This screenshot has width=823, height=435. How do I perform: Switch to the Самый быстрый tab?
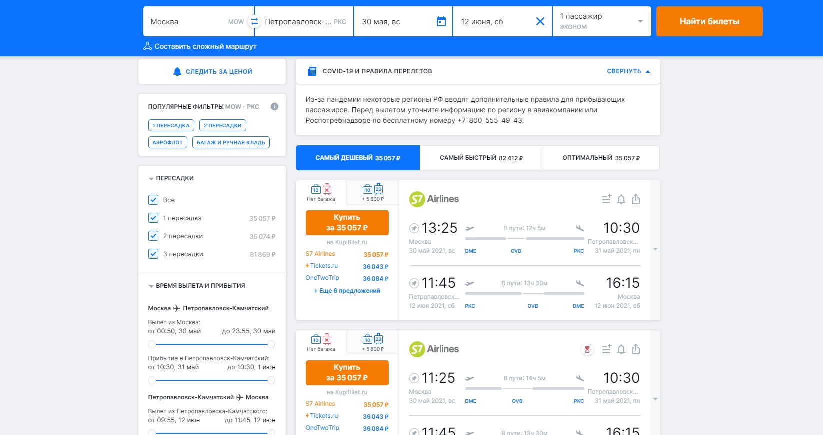(x=481, y=158)
